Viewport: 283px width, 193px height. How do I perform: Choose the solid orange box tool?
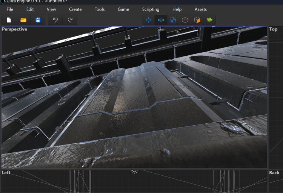(197, 20)
